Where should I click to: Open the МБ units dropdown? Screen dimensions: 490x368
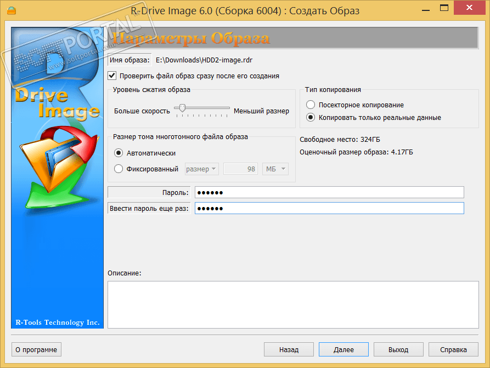(275, 169)
